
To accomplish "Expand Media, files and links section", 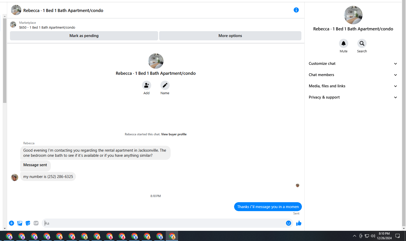I will 353,86.
